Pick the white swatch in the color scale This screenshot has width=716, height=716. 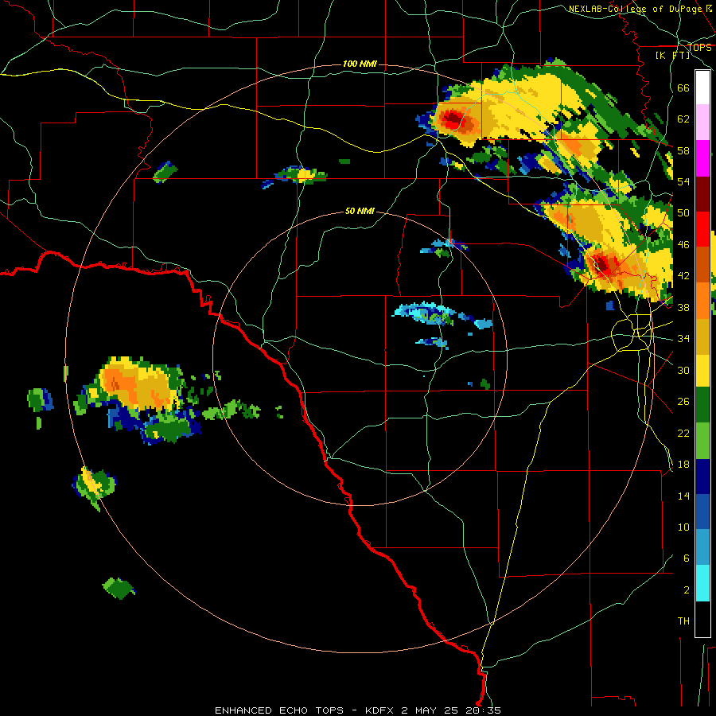click(x=702, y=88)
